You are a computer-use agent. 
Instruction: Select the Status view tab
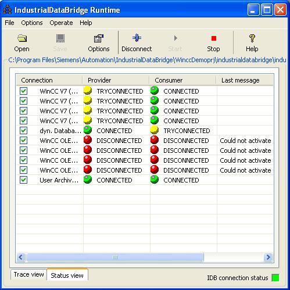[x=67, y=275]
